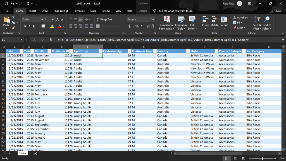Toggle Wrap Text on selected cell
286x161 pixels.
click(104, 20)
